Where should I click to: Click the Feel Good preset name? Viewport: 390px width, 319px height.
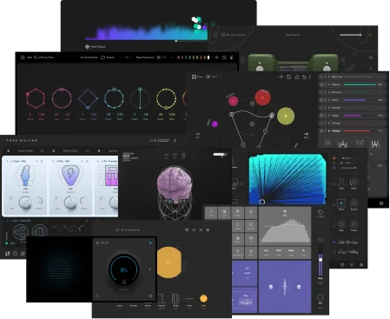point(98,46)
